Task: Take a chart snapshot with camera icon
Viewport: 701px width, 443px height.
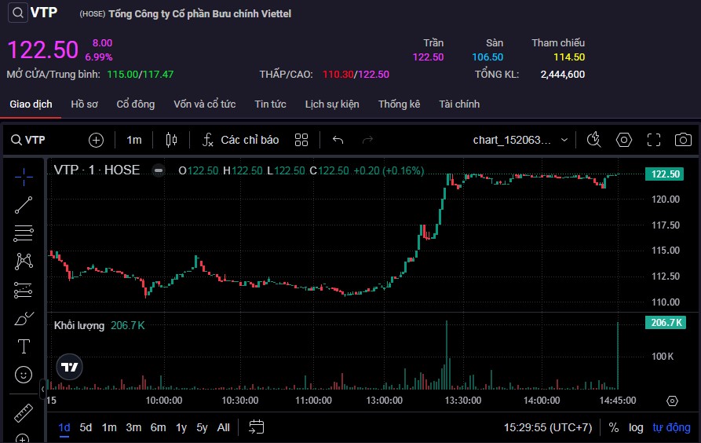Action: click(683, 140)
